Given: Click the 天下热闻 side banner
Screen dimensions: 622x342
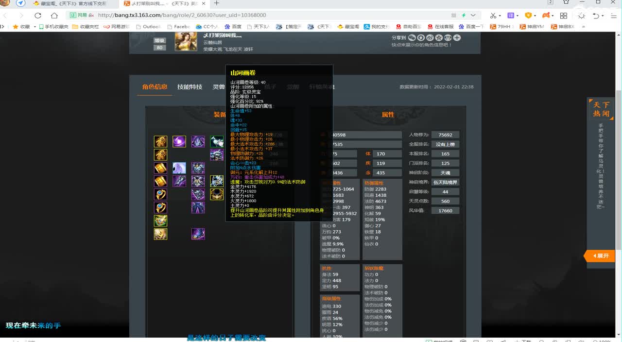Looking at the screenshot, I should point(601,109).
